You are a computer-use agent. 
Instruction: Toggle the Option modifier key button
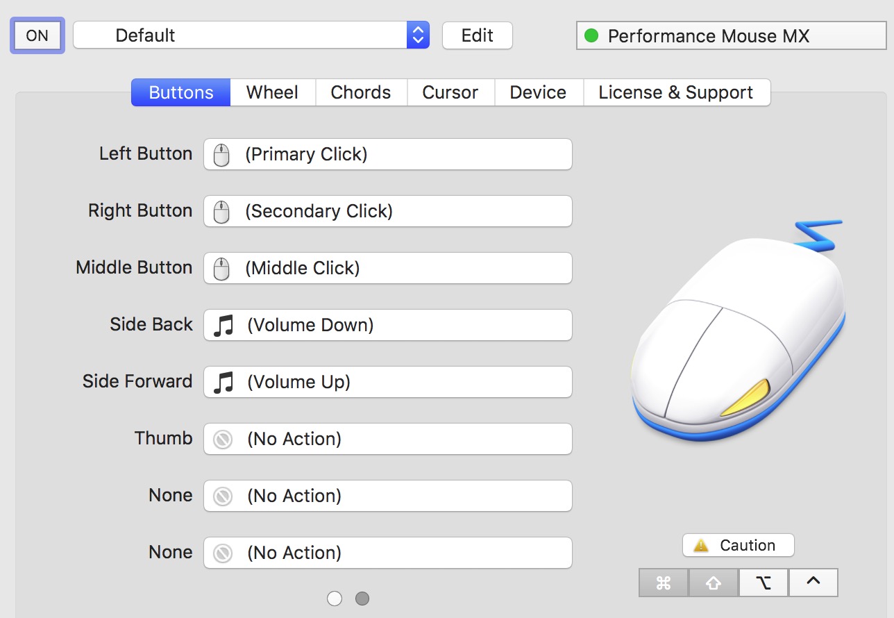[x=764, y=583]
